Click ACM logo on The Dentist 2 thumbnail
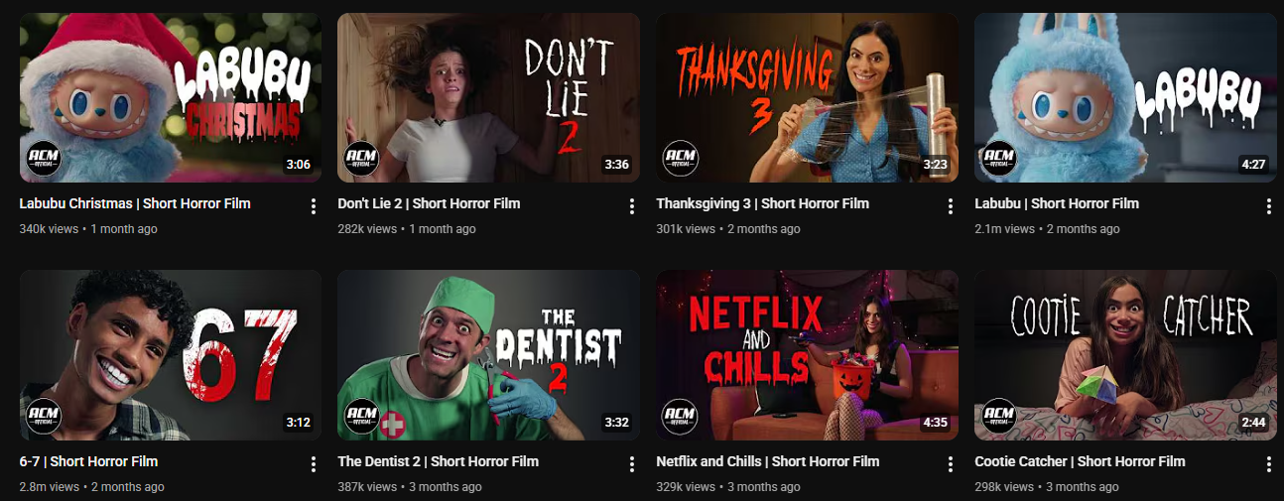1284x501 pixels. [x=362, y=416]
